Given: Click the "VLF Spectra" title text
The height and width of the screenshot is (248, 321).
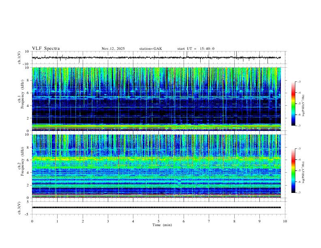Looking at the screenshot, I should (x=46, y=49).
